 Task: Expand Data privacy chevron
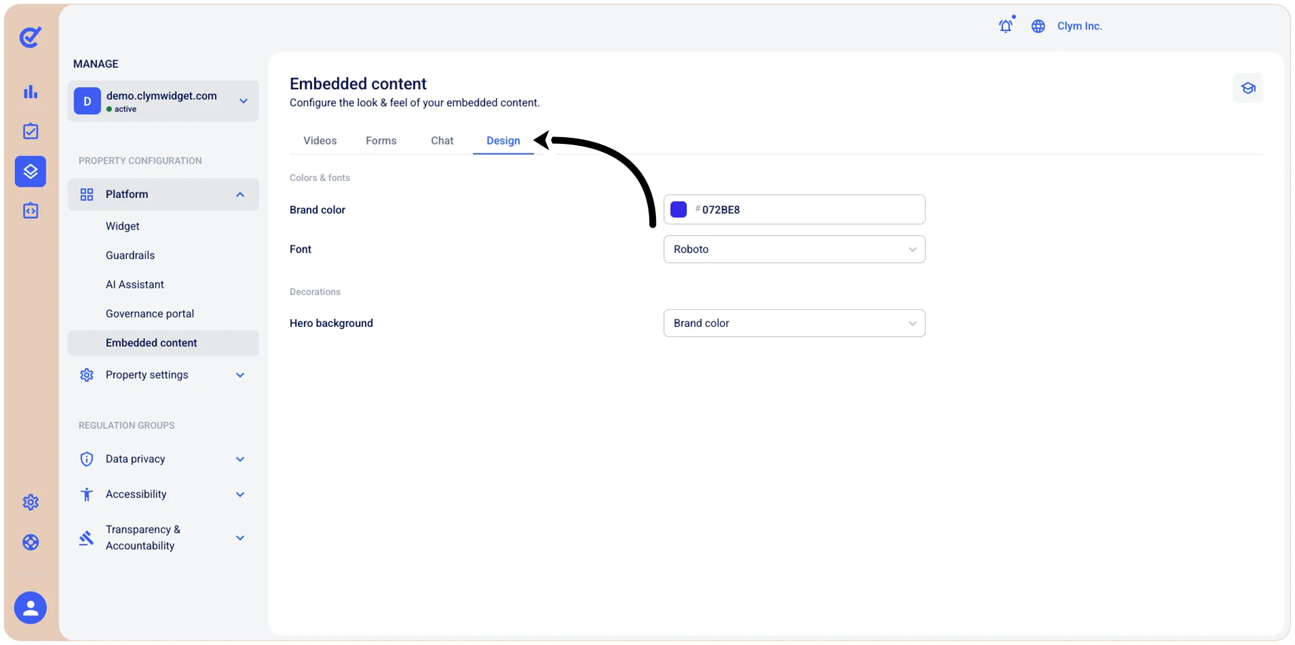coord(240,459)
